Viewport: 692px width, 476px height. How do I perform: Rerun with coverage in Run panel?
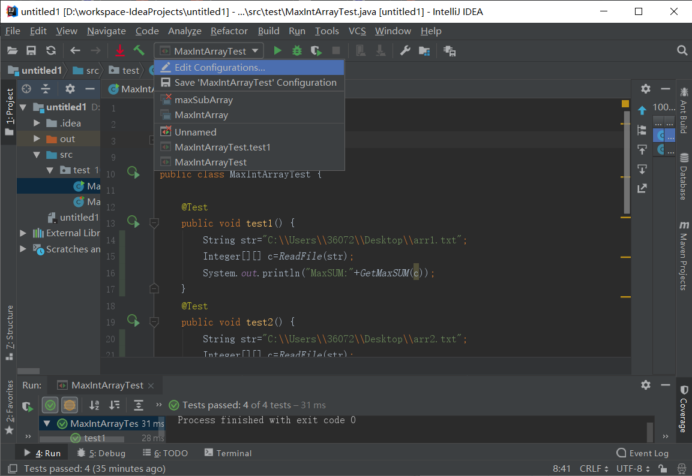pos(28,406)
